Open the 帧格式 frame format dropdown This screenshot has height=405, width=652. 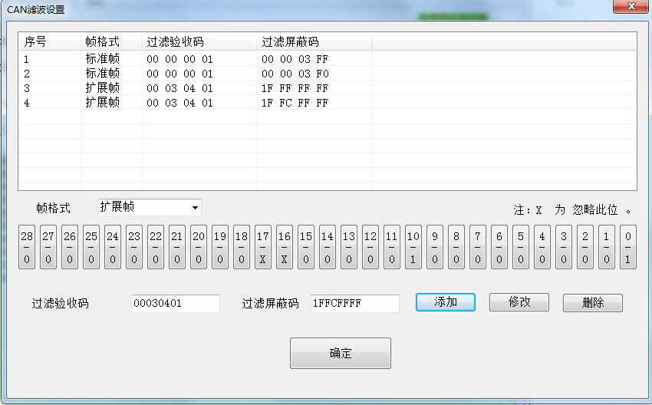click(150, 207)
